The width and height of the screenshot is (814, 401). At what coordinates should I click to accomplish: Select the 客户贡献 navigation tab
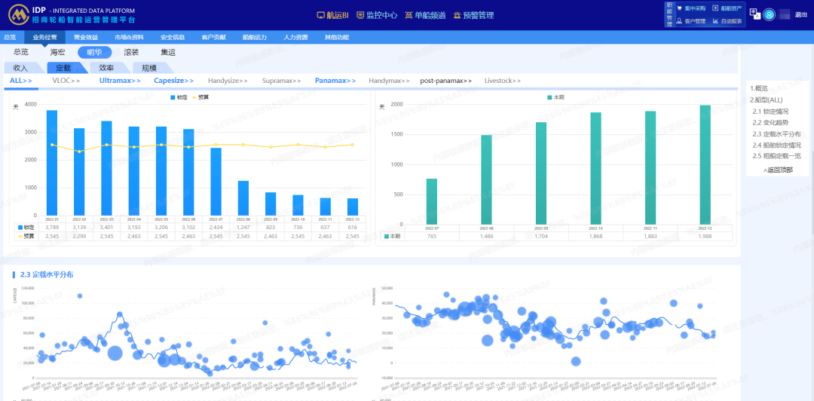click(x=213, y=38)
